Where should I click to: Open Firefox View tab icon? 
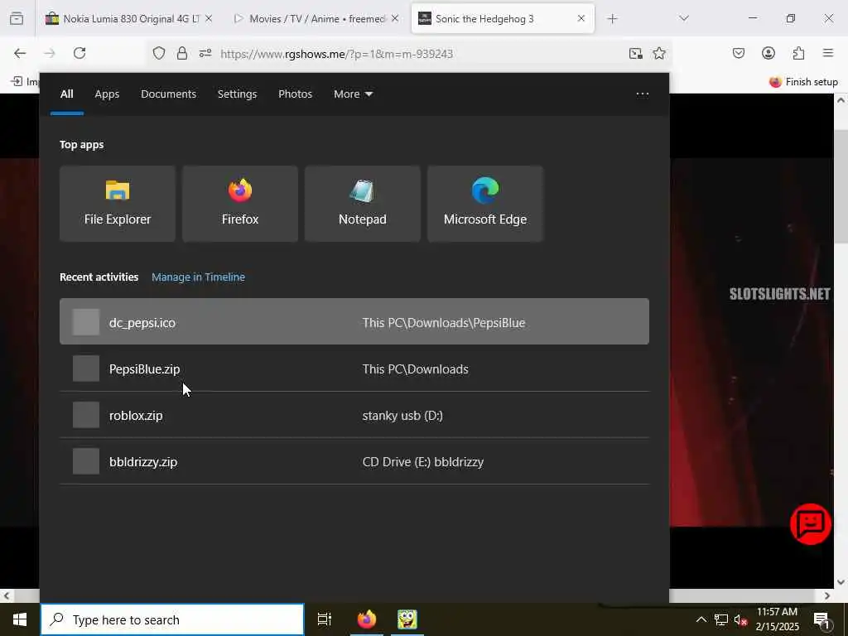[17, 18]
